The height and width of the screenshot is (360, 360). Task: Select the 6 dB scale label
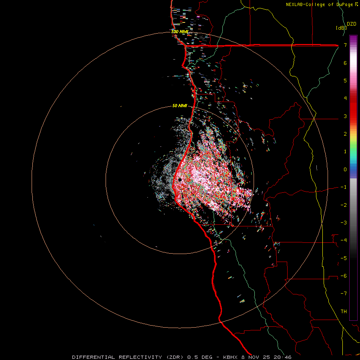pyautogui.click(x=345, y=63)
